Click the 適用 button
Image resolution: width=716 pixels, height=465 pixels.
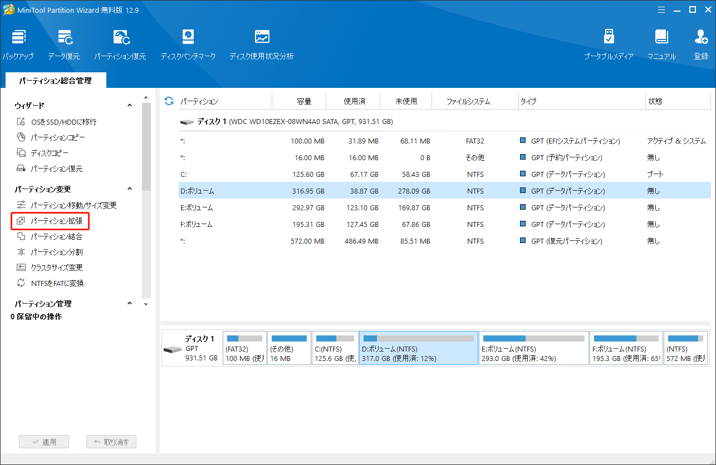click(x=44, y=442)
